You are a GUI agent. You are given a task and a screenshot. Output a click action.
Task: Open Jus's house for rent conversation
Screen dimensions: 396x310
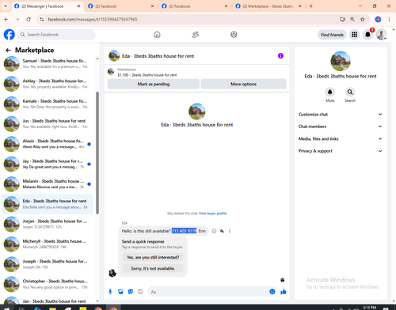pos(48,124)
